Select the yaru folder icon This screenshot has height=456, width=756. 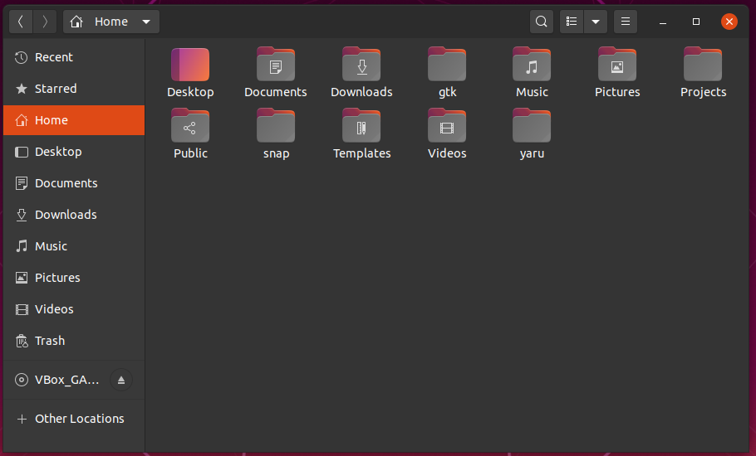pos(532,126)
